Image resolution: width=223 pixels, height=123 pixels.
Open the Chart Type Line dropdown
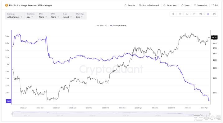pos(79,17)
